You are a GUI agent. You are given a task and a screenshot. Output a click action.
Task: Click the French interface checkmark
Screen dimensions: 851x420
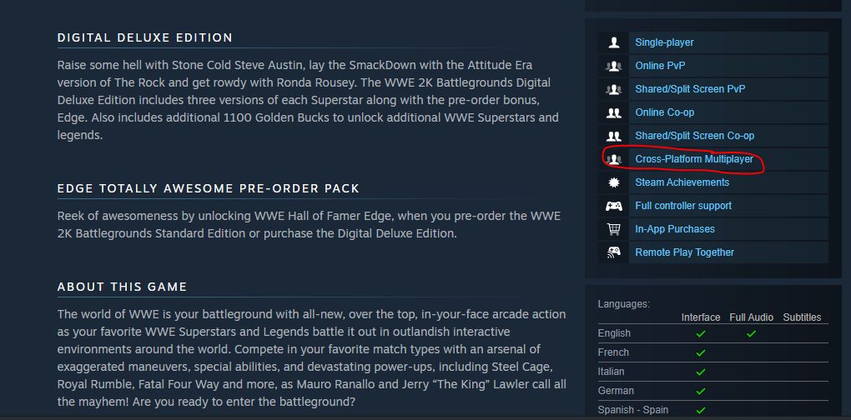pyautogui.click(x=701, y=352)
